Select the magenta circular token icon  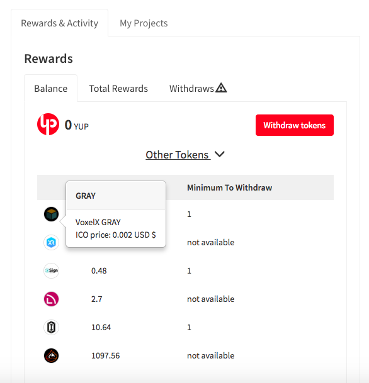click(52, 299)
